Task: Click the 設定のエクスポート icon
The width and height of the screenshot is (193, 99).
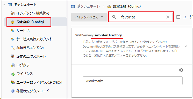Action: 12,57
